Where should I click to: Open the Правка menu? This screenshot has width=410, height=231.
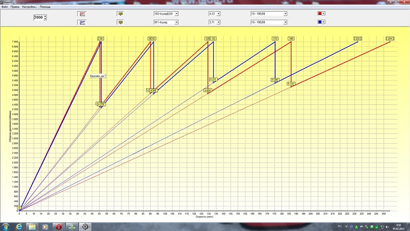tap(15, 7)
